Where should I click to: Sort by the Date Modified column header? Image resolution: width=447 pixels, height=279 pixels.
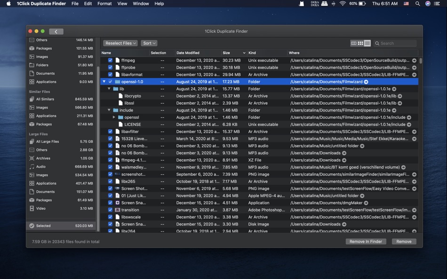[x=198, y=53]
